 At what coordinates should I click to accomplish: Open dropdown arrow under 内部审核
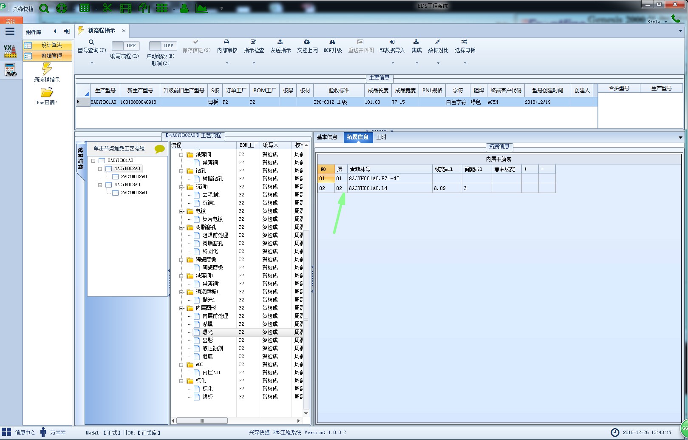227,63
